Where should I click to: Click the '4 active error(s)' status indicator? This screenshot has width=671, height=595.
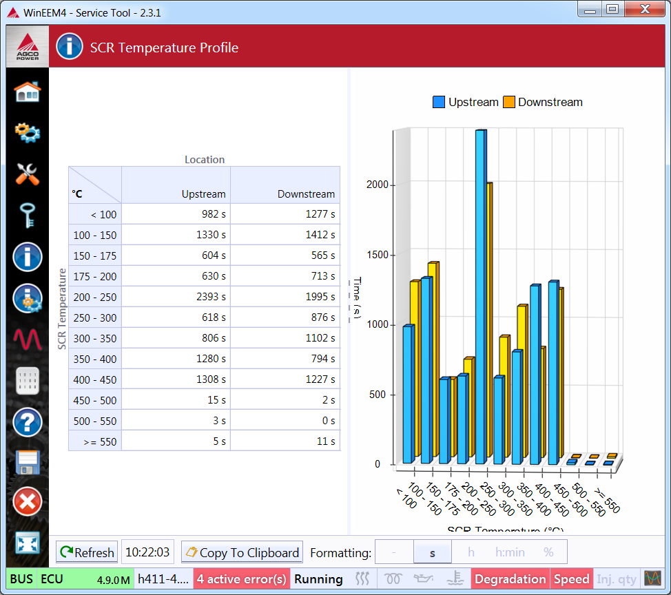pos(242,579)
